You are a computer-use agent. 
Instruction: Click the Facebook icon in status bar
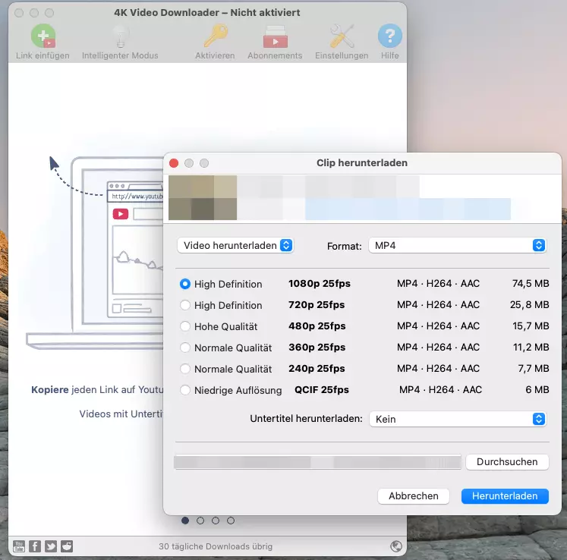point(35,546)
